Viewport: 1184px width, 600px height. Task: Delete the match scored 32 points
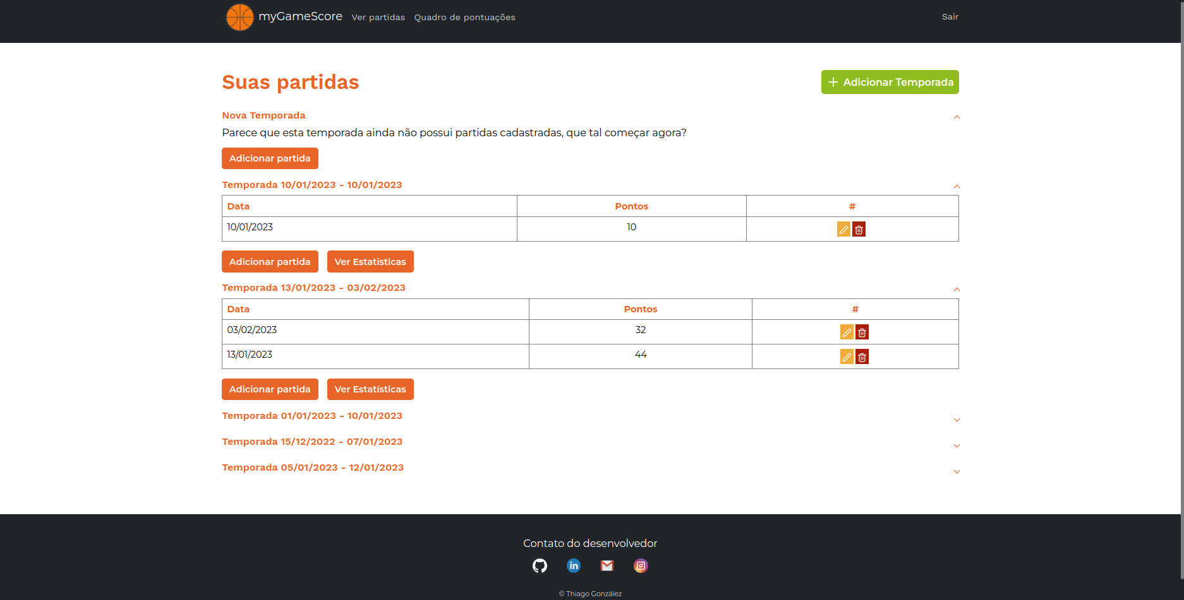pyautogui.click(x=862, y=331)
